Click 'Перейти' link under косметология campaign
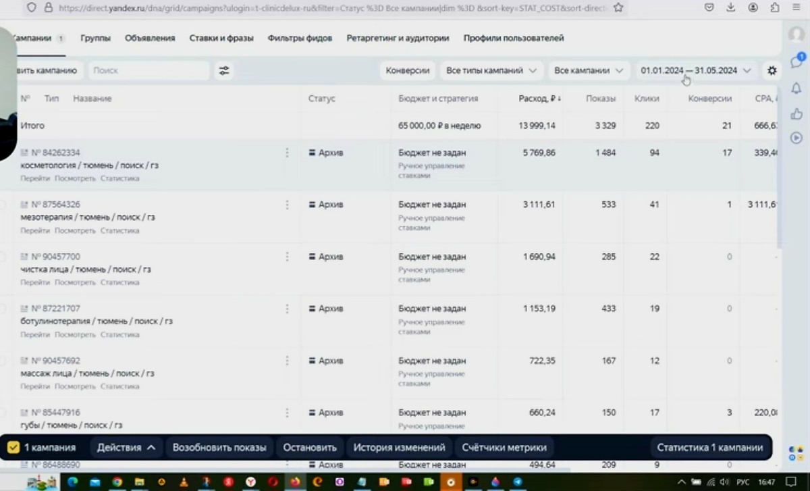Screen dimensions: 810x491 tap(35, 178)
